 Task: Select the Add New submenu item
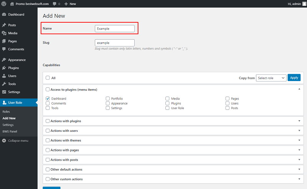(9, 118)
